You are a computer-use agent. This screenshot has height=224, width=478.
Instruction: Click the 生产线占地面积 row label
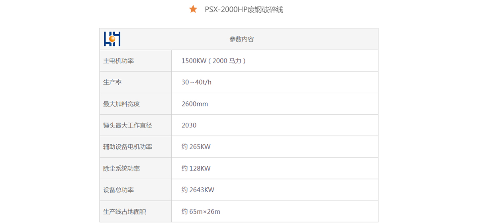click(125, 212)
